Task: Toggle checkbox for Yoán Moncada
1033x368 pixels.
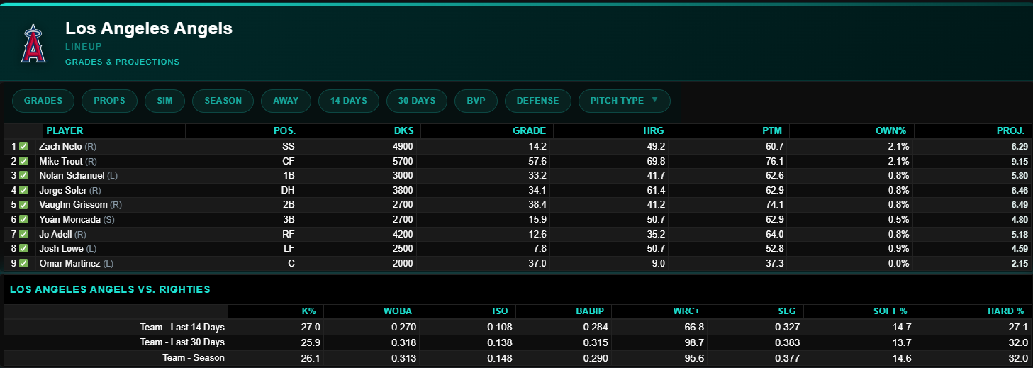Action: point(23,219)
